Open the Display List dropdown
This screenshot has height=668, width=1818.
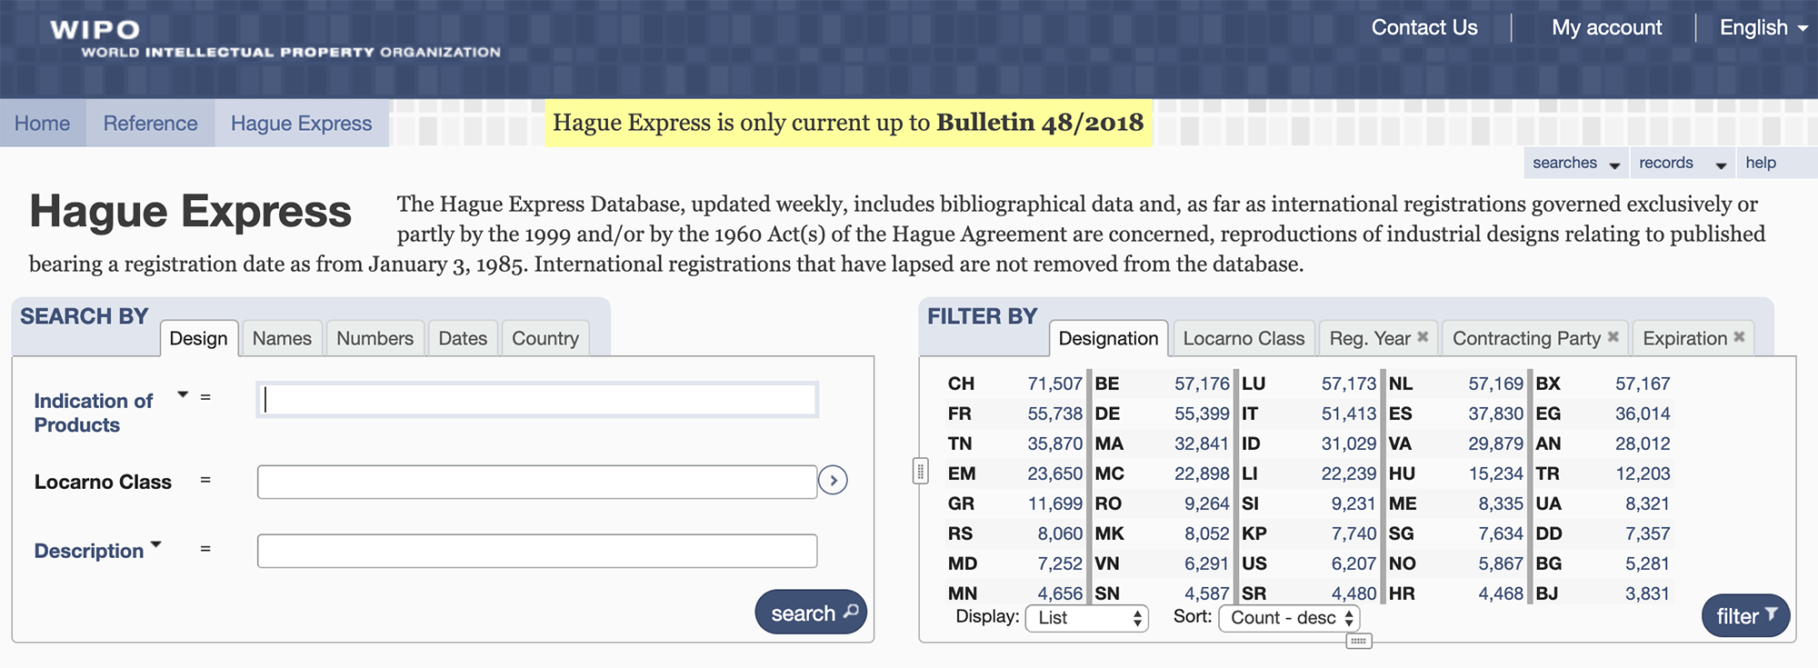point(1087,618)
